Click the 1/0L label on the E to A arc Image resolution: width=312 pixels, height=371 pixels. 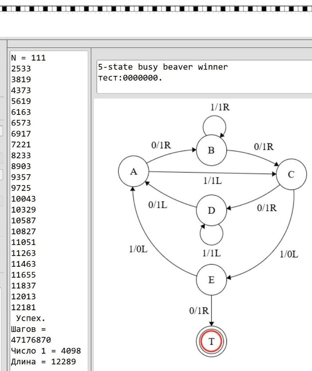(x=138, y=249)
